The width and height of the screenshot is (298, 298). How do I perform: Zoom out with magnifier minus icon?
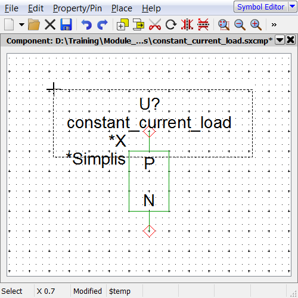pyautogui.click(x=240, y=24)
